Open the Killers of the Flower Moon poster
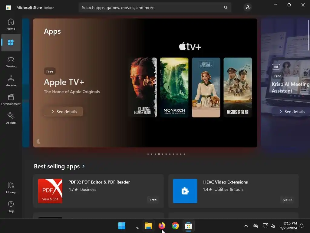 (143, 87)
